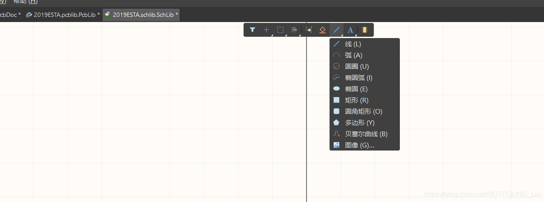The width and height of the screenshot is (544, 202).
Task: Open the 帮助 (H) help menu
Action: click(x=25, y=2)
